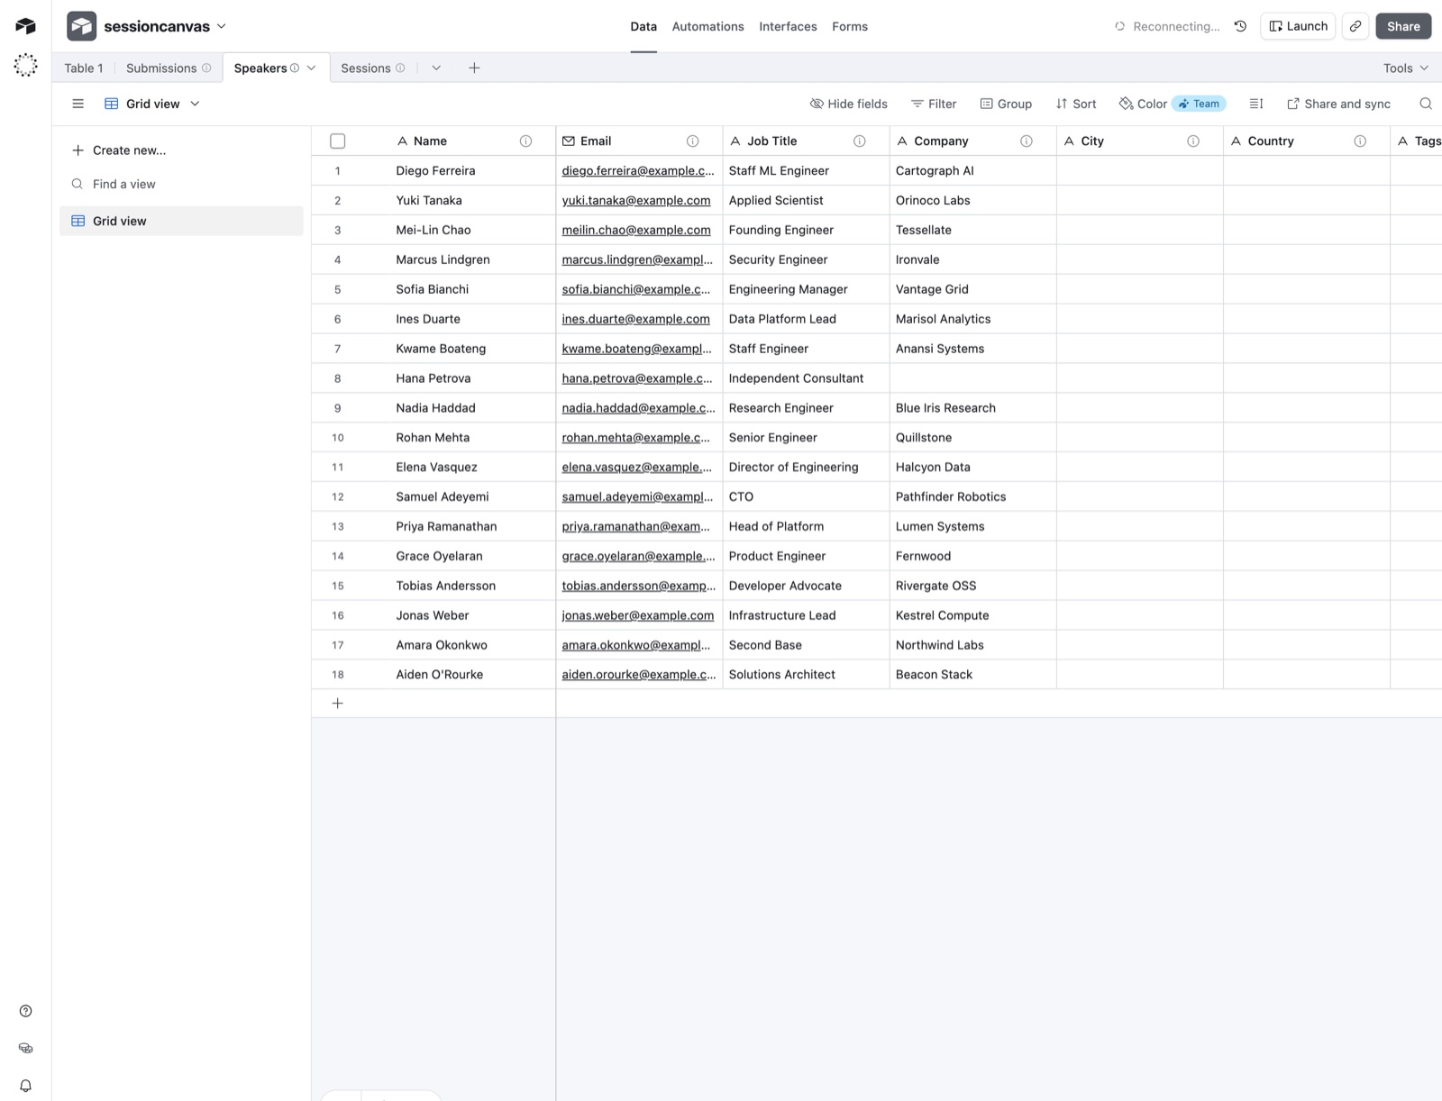The image size is (1442, 1101).
Task: Select cell "Independent Consultant"
Action: (x=806, y=378)
